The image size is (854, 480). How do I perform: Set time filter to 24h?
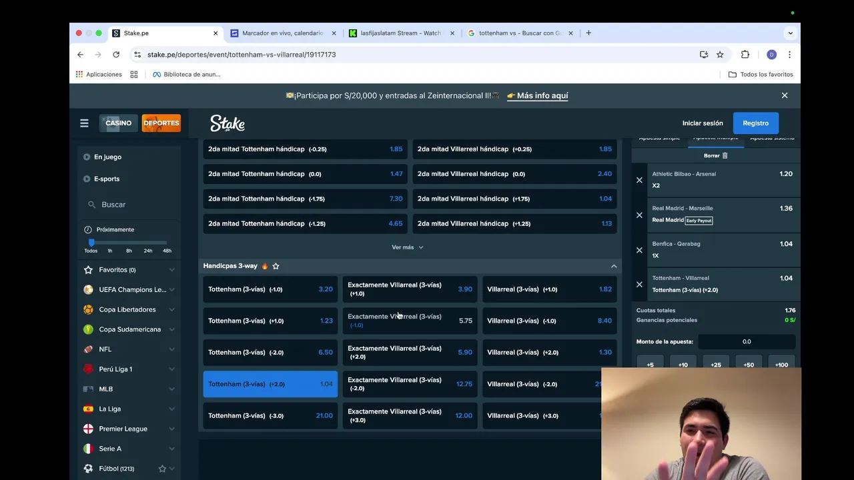tap(147, 251)
